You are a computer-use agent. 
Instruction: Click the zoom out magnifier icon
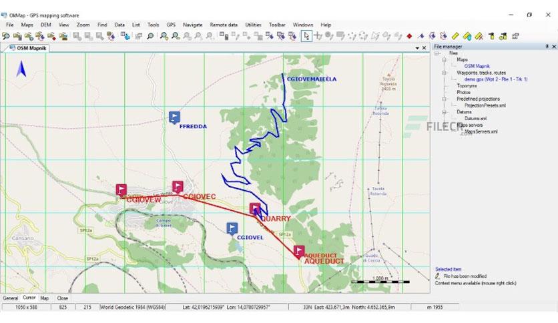[176, 36]
